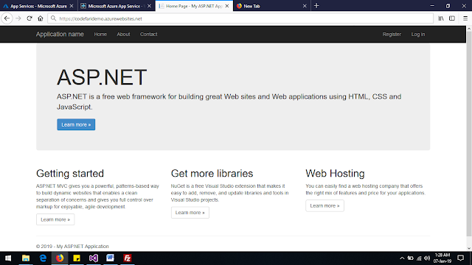Click the battery status tray icon
This screenshot has width=472, height=265.
pos(410,258)
